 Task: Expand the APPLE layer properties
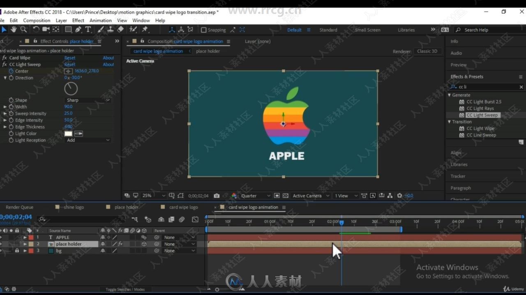[25, 238]
